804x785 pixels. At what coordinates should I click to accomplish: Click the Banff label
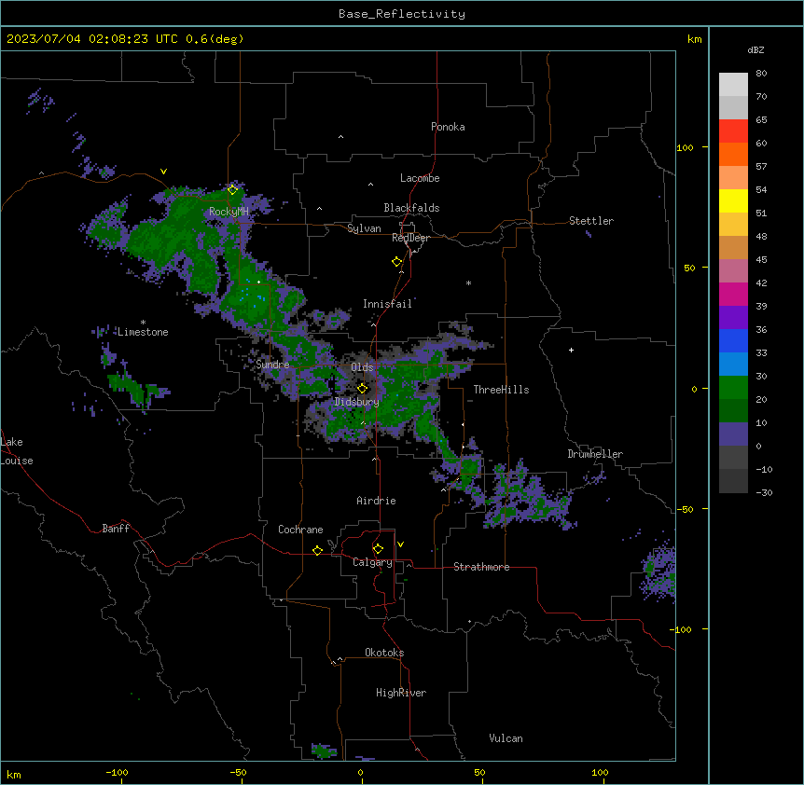[x=116, y=529]
